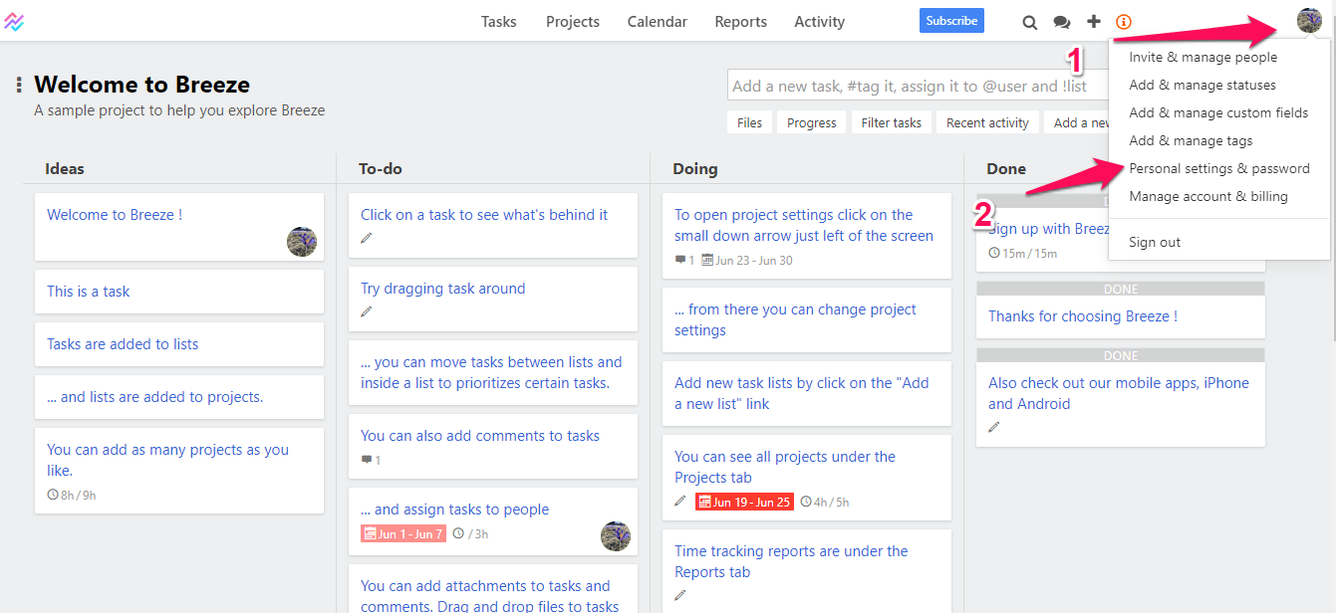The width and height of the screenshot is (1336, 613).
Task: Open Manage account & billing
Action: coord(1208,196)
